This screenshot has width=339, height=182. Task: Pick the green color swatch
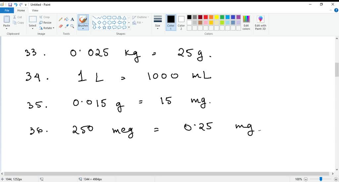pos(222,17)
